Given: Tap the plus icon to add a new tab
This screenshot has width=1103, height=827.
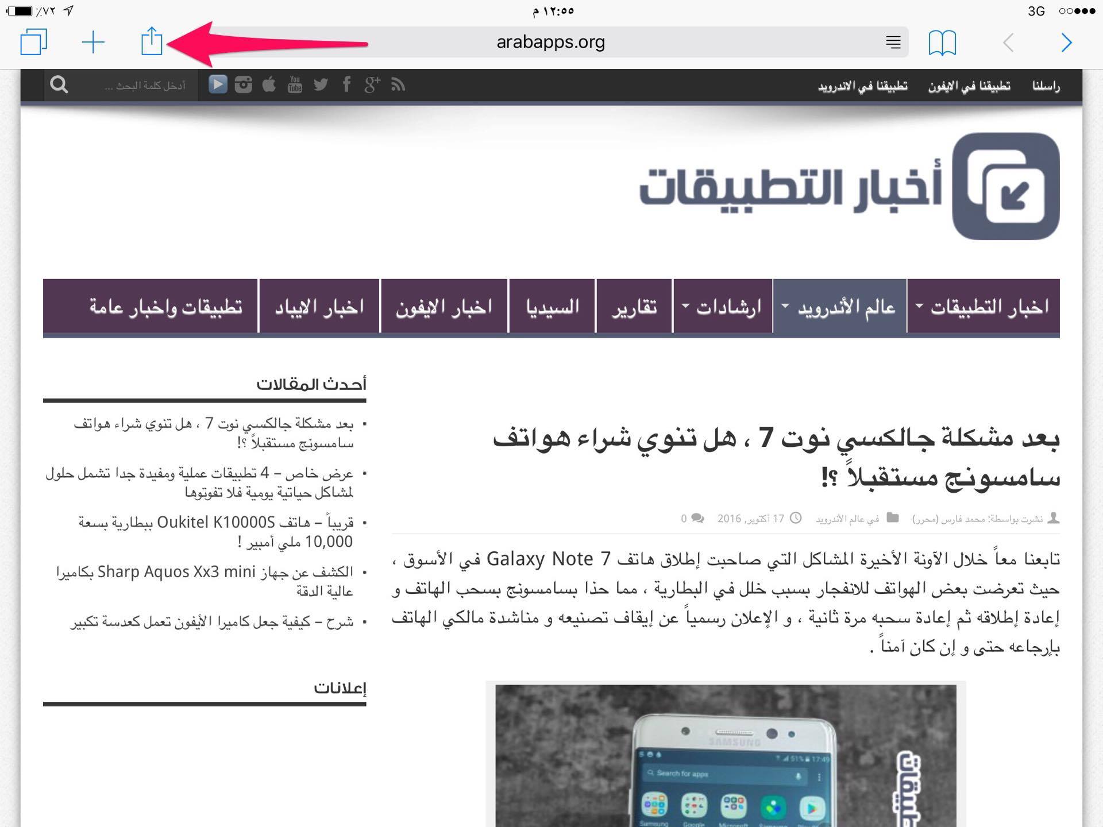Looking at the screenshot, I should pyautogui.click(x=92, y=42).
